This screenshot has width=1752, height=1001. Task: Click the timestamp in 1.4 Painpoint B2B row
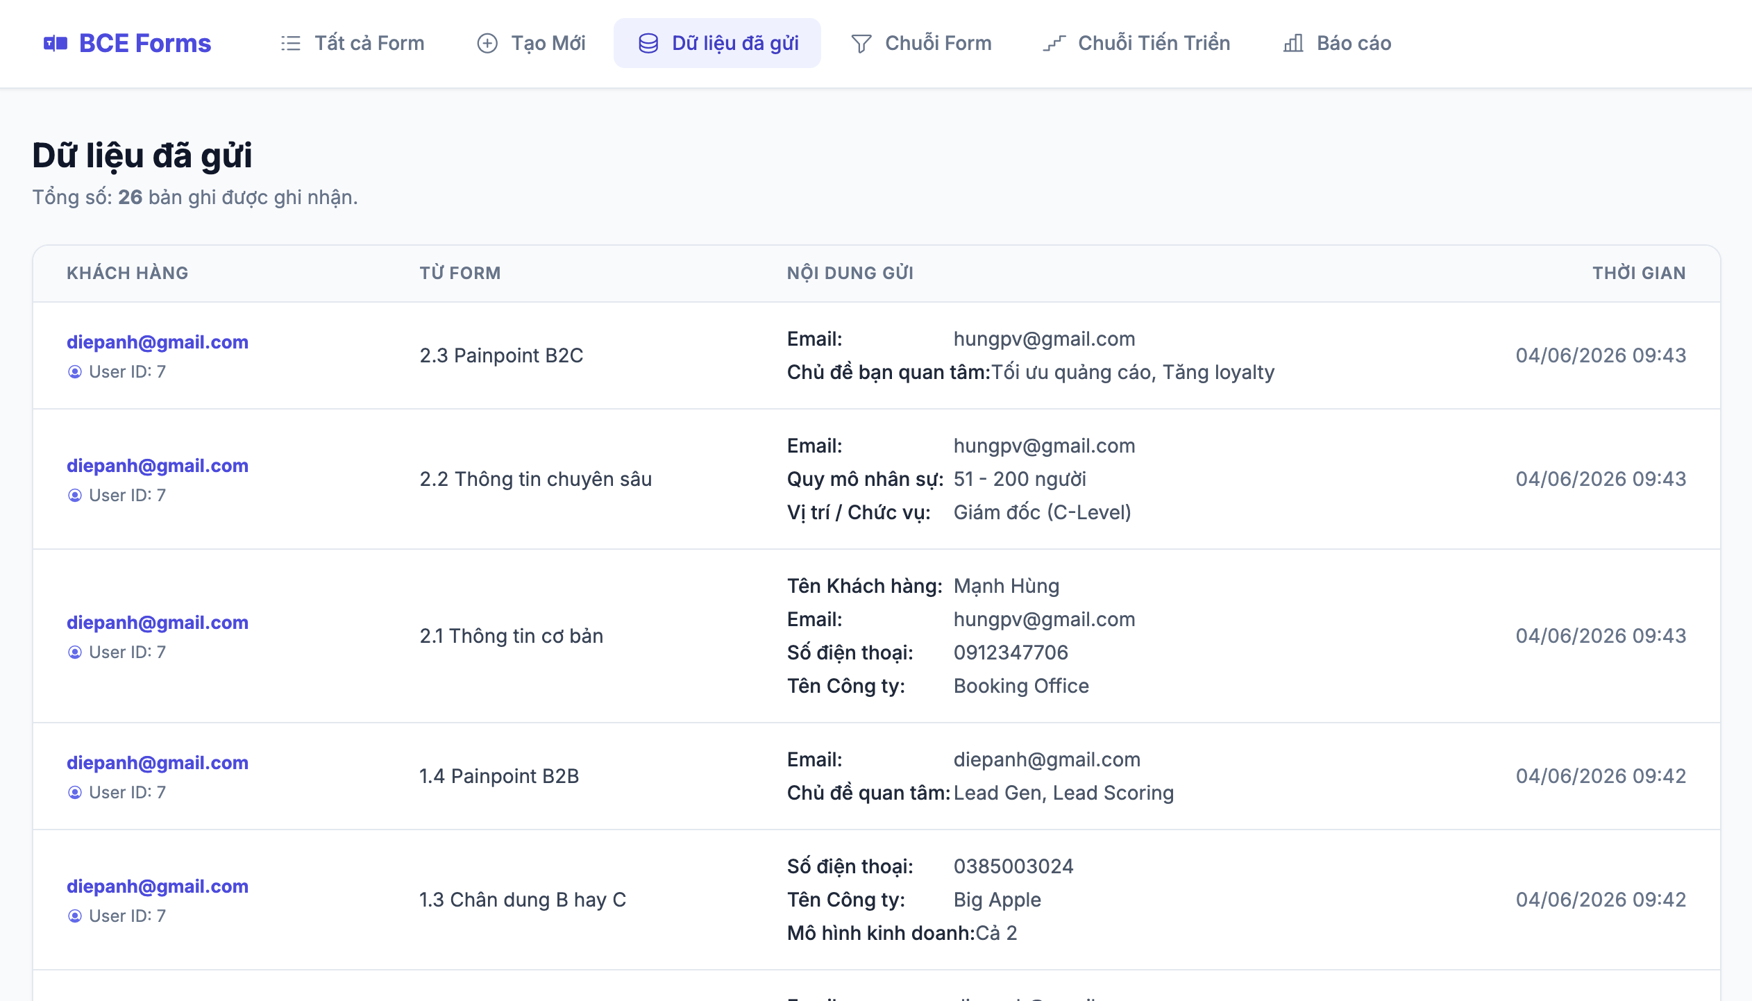1601,776
